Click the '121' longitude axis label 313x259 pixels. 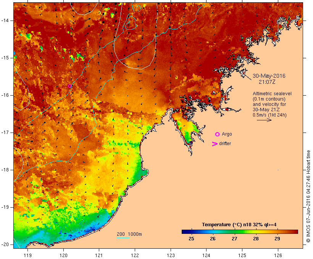pyautogui.click(x=99, y=255)
